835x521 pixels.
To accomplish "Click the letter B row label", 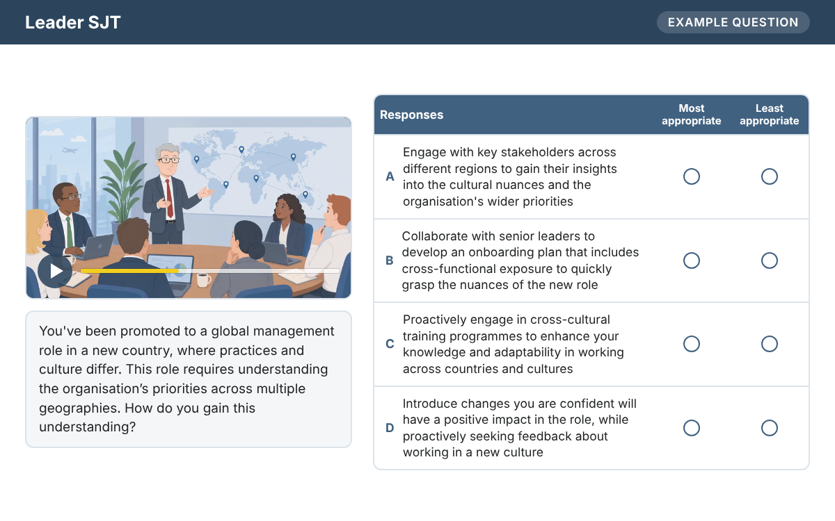I will [390, 260].
